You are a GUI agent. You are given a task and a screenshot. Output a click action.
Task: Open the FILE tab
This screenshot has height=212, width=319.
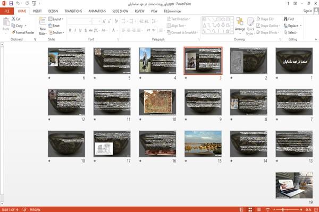click(7, 11)
